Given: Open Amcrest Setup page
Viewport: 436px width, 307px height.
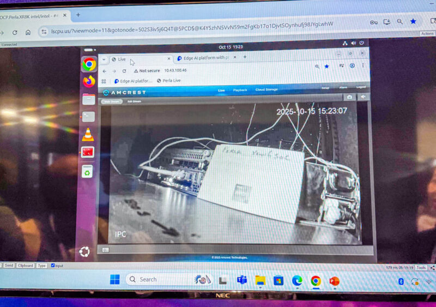Looking at the screenshot, I should pos(325,88).
